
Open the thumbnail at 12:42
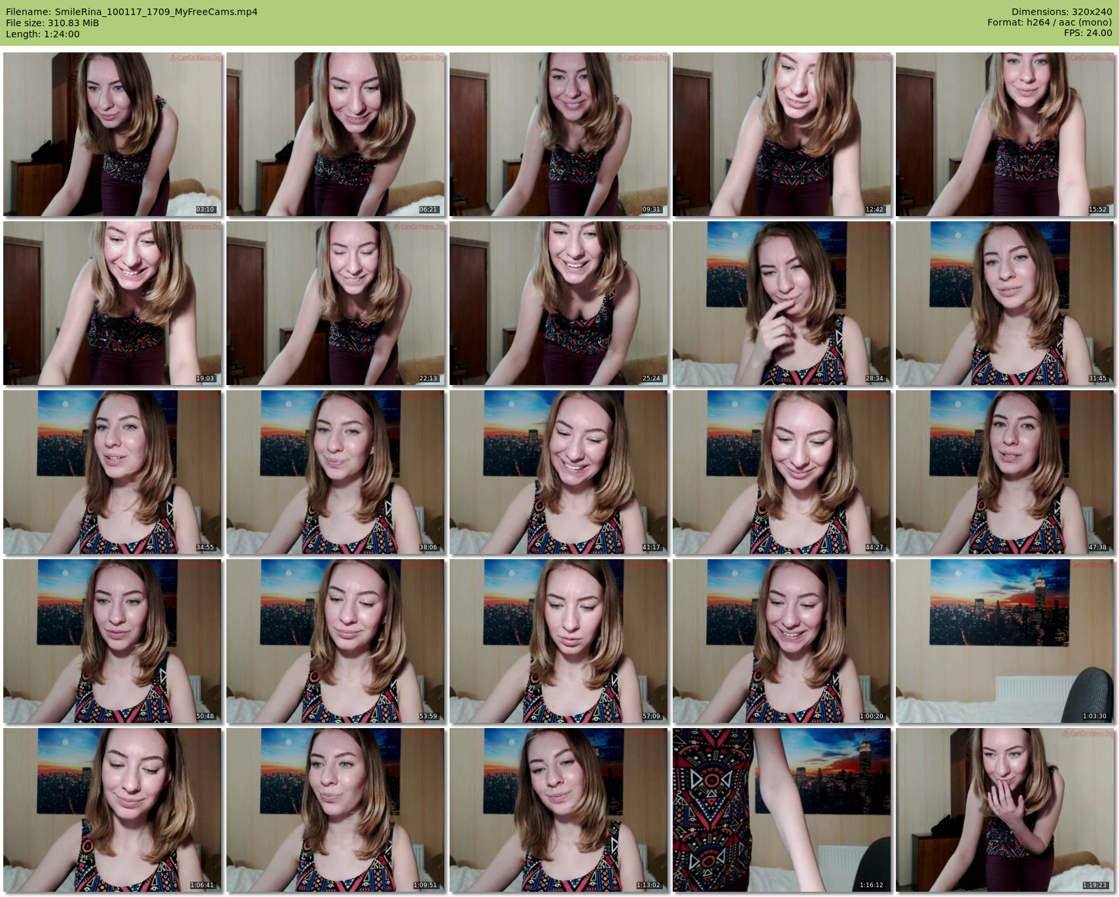click(x=782, y=134)
